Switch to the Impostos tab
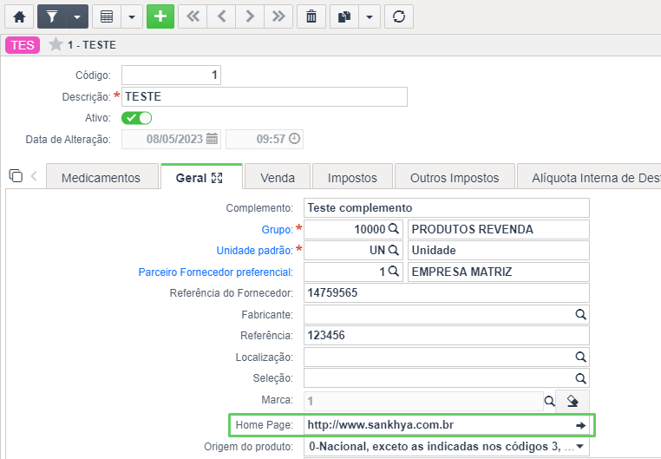 coord(352,178)
